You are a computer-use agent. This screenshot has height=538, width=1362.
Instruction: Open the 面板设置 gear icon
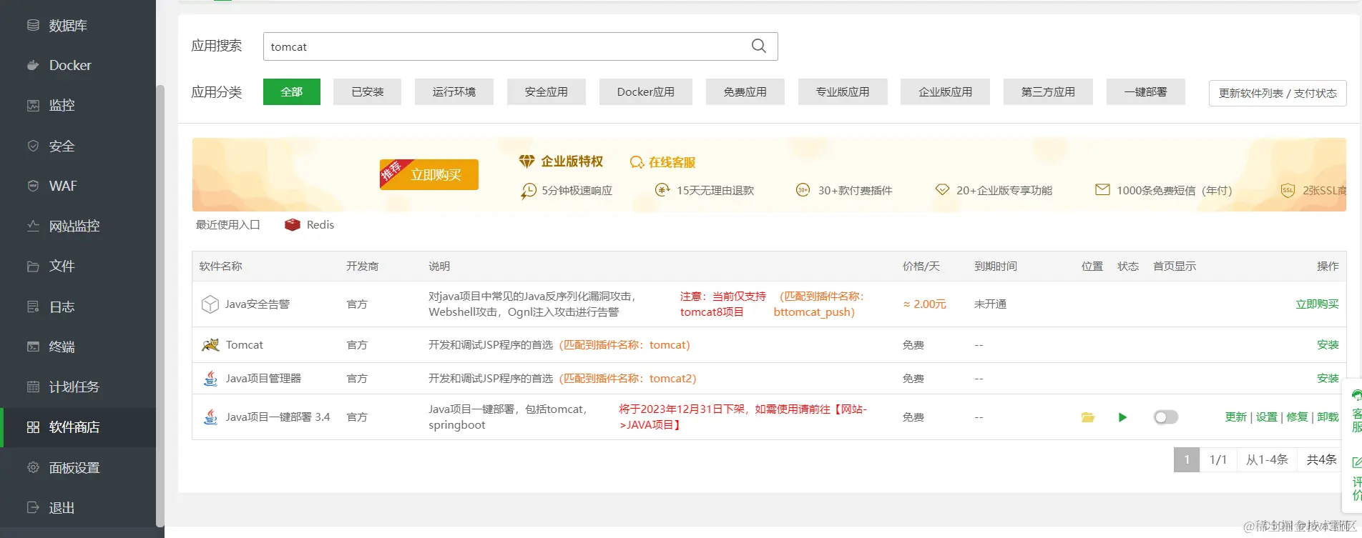tap(33, 467)
